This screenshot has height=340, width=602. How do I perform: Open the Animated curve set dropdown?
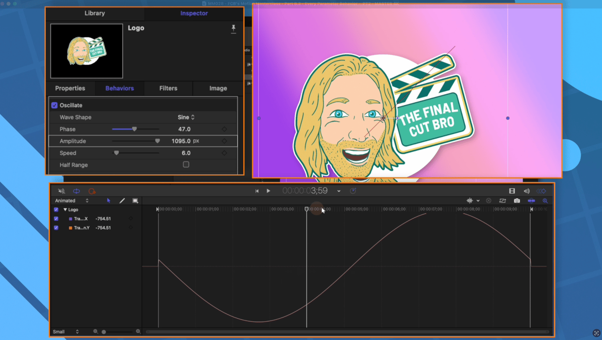(x=72, y=201)
